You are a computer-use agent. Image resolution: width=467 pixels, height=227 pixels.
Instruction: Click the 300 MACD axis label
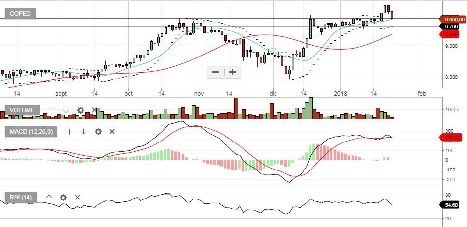pos(449,131)
